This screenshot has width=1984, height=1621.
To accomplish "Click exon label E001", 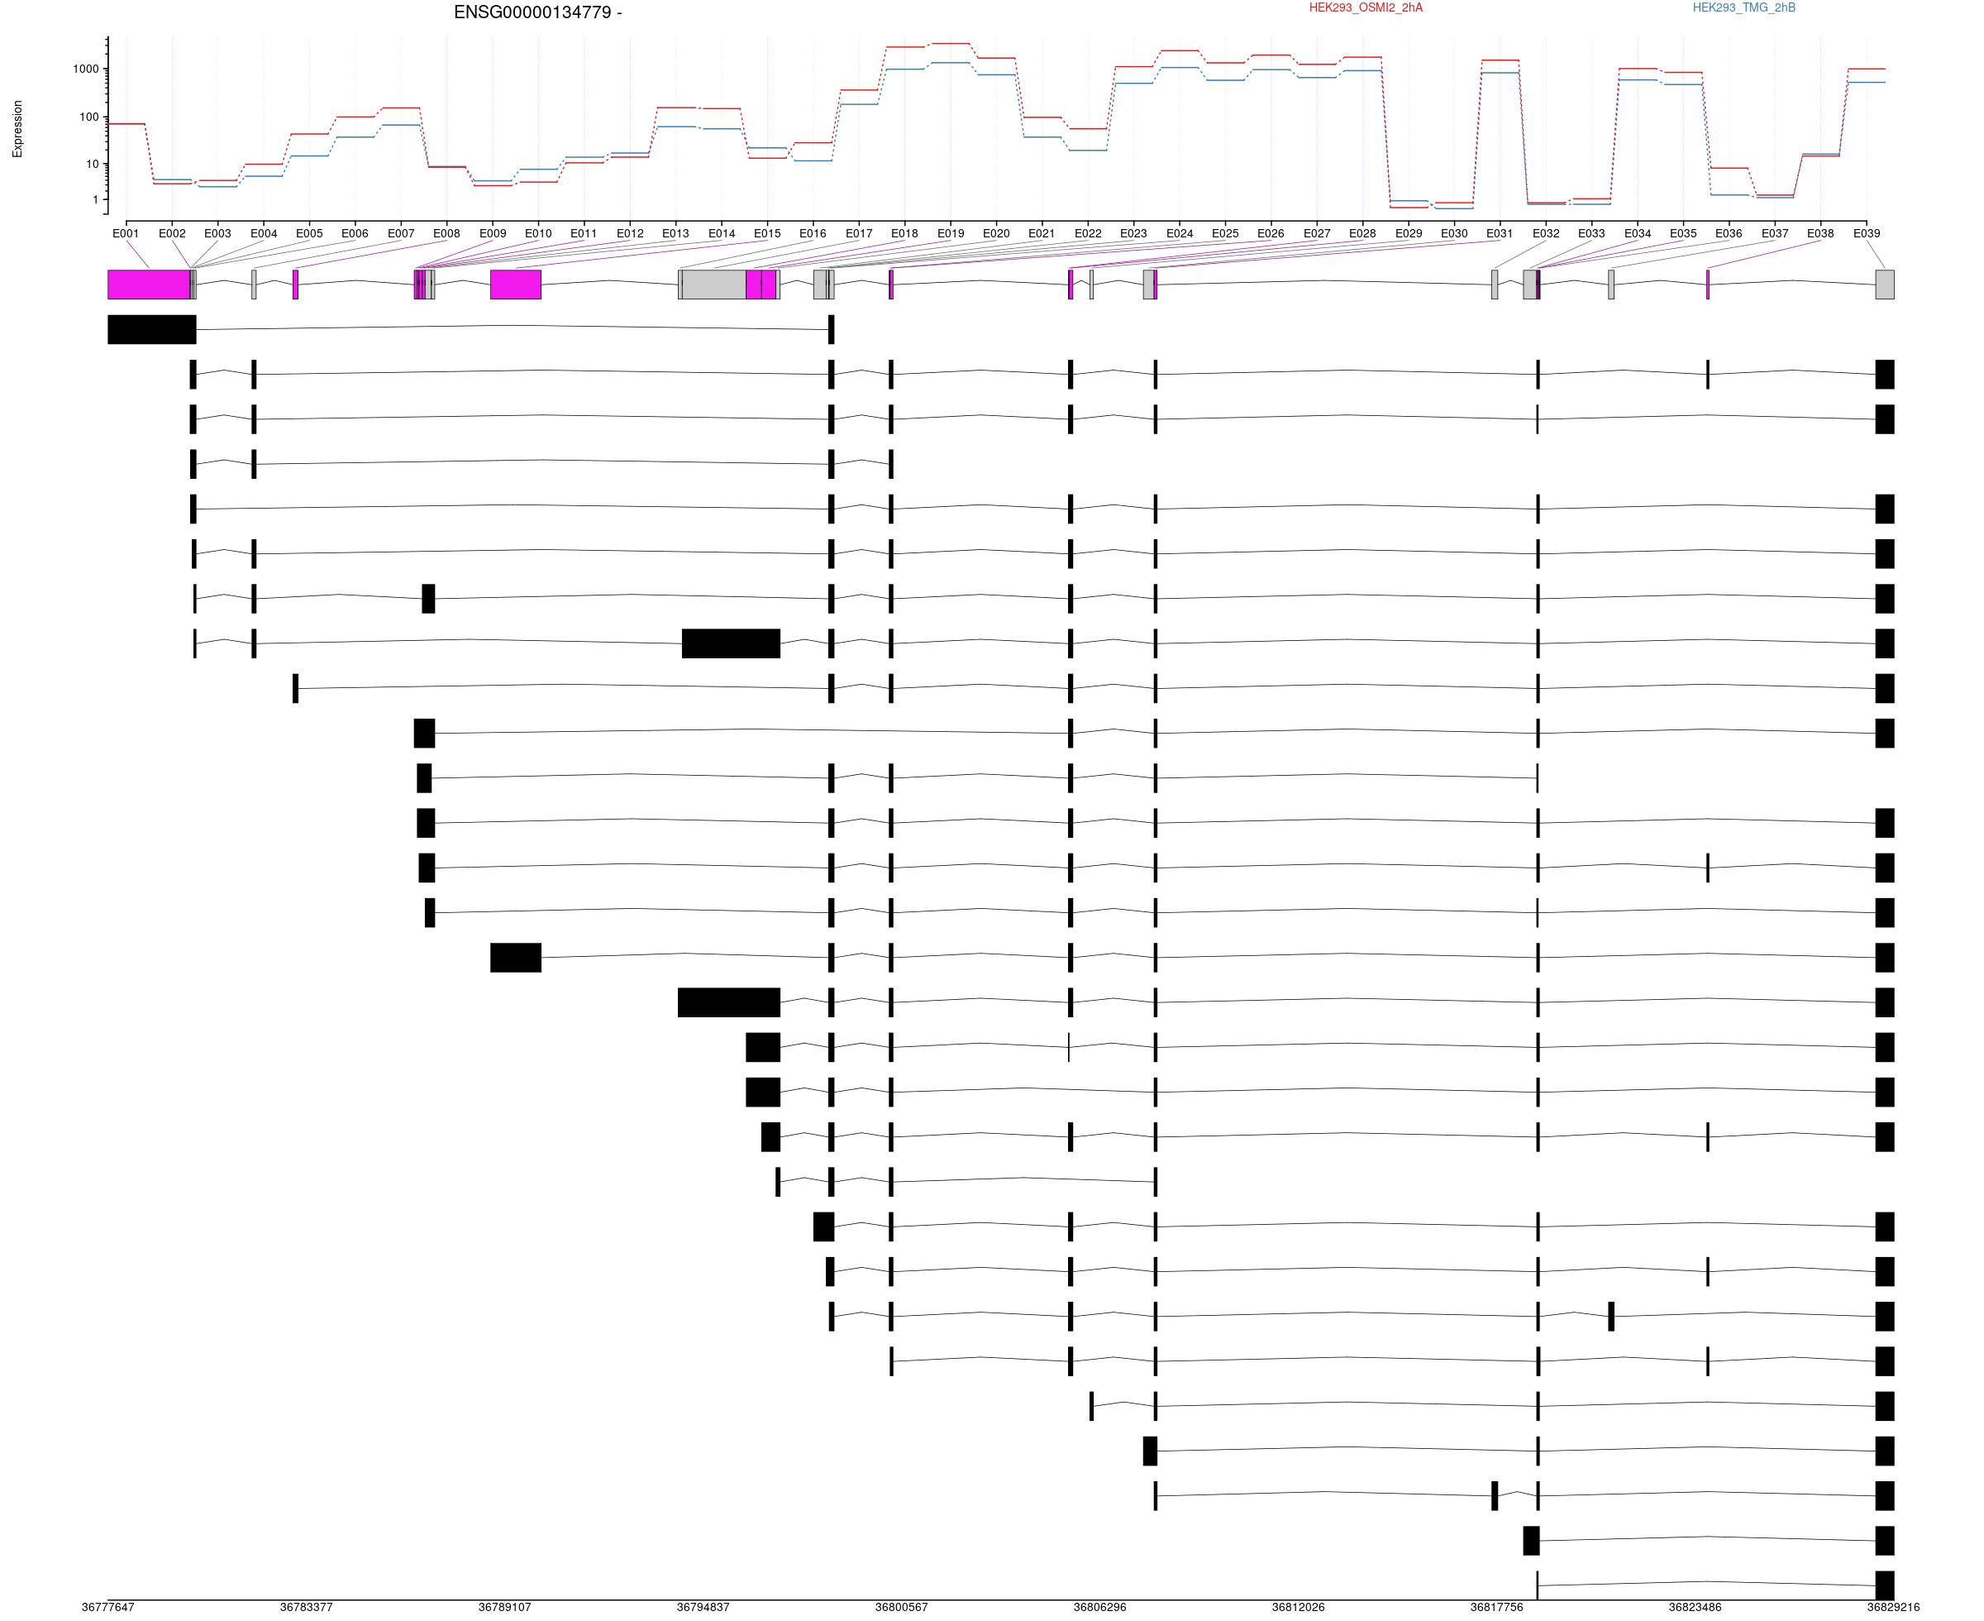I will pos(126,233).
